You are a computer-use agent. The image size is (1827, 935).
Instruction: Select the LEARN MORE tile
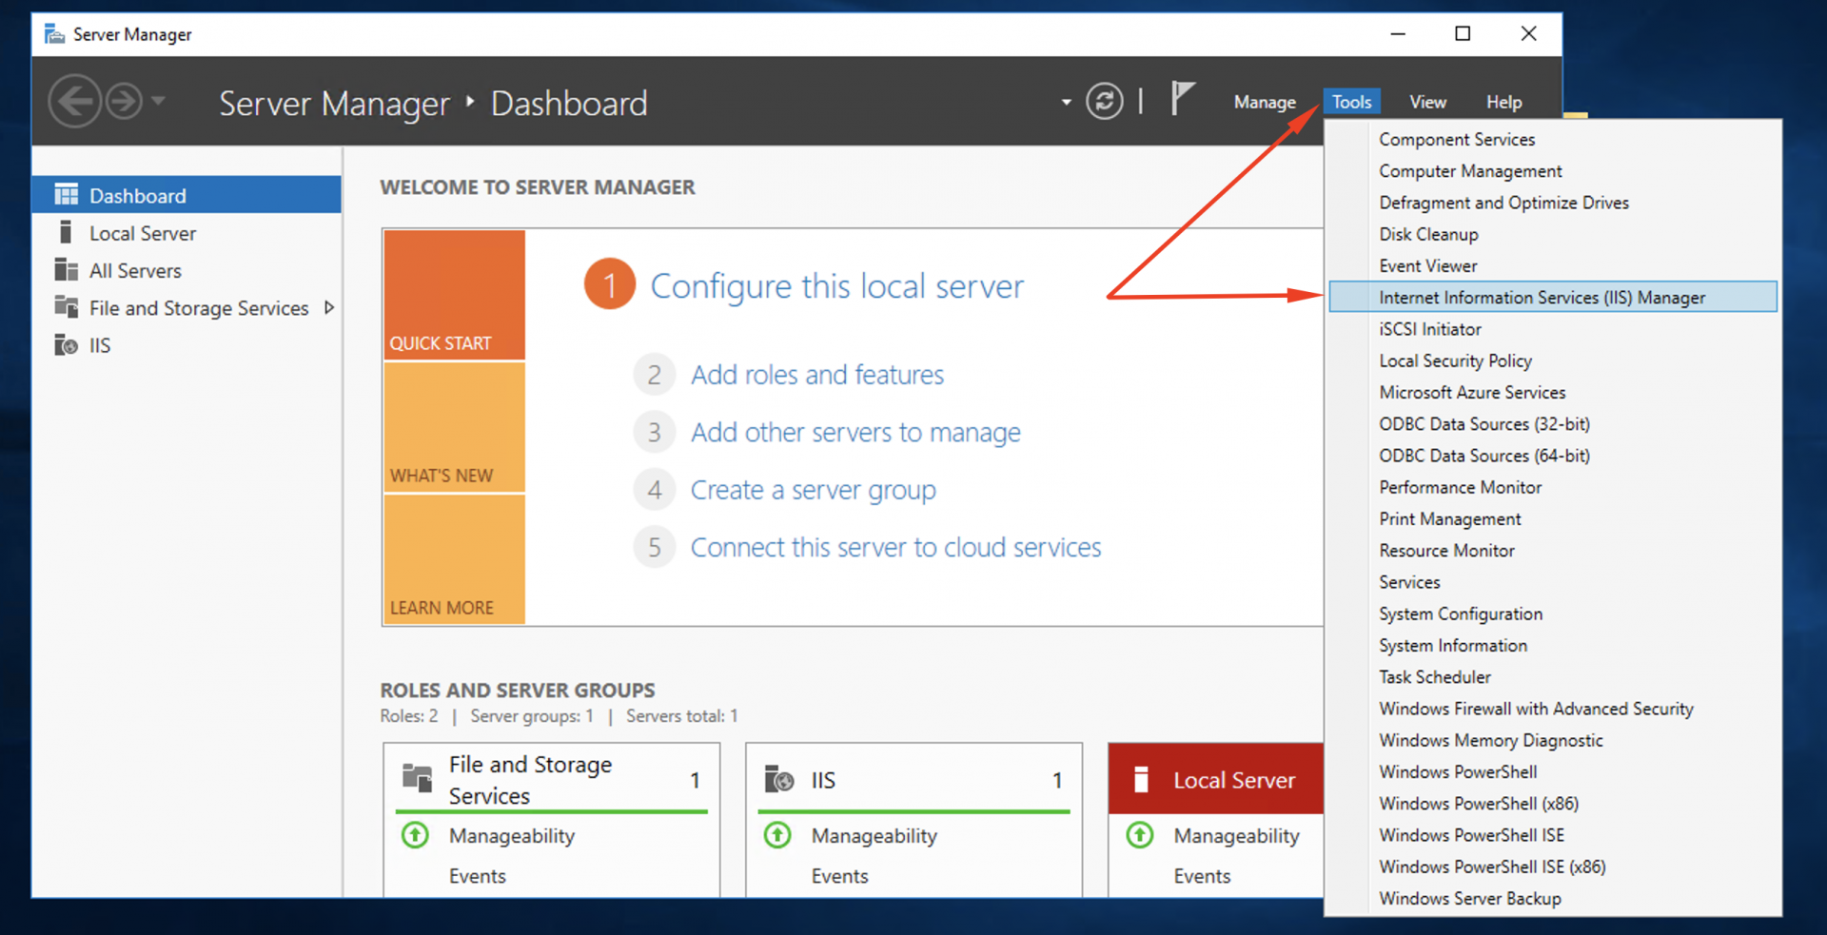tap(455, 559)
